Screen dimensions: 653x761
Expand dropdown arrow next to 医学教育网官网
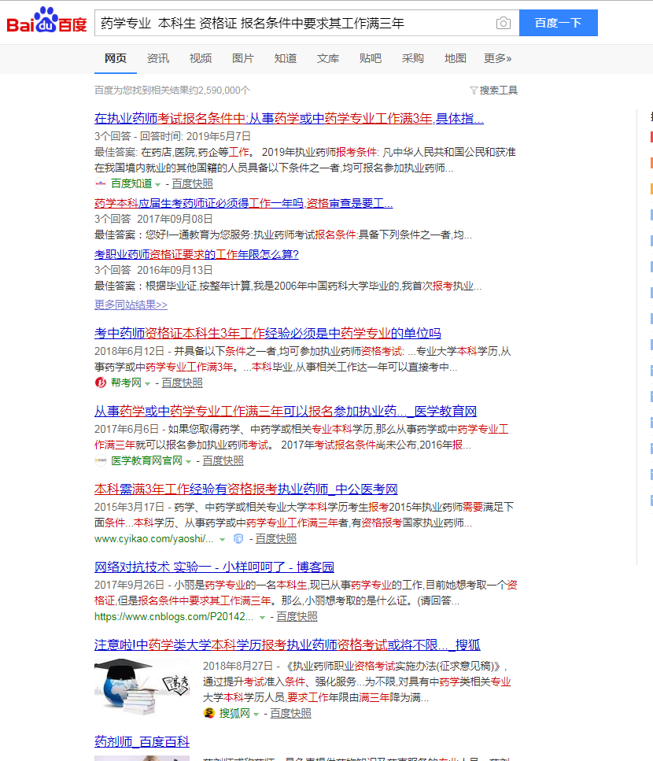point(188,461)
